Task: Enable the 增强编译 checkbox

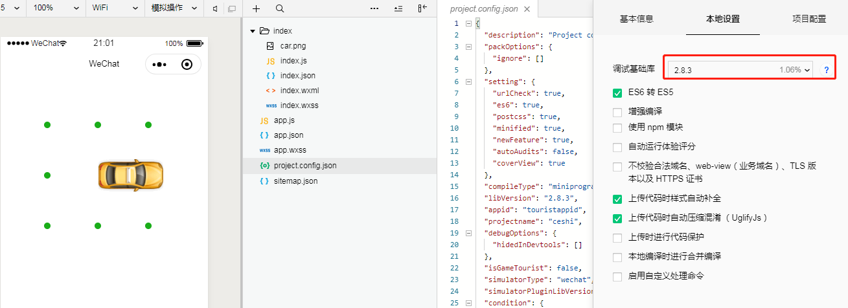Action: (x=617, y=112)
